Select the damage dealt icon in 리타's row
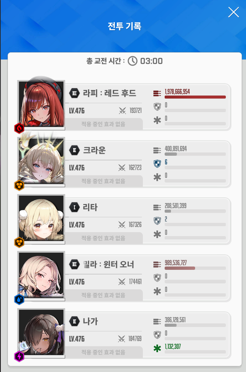 pos(157,207)
